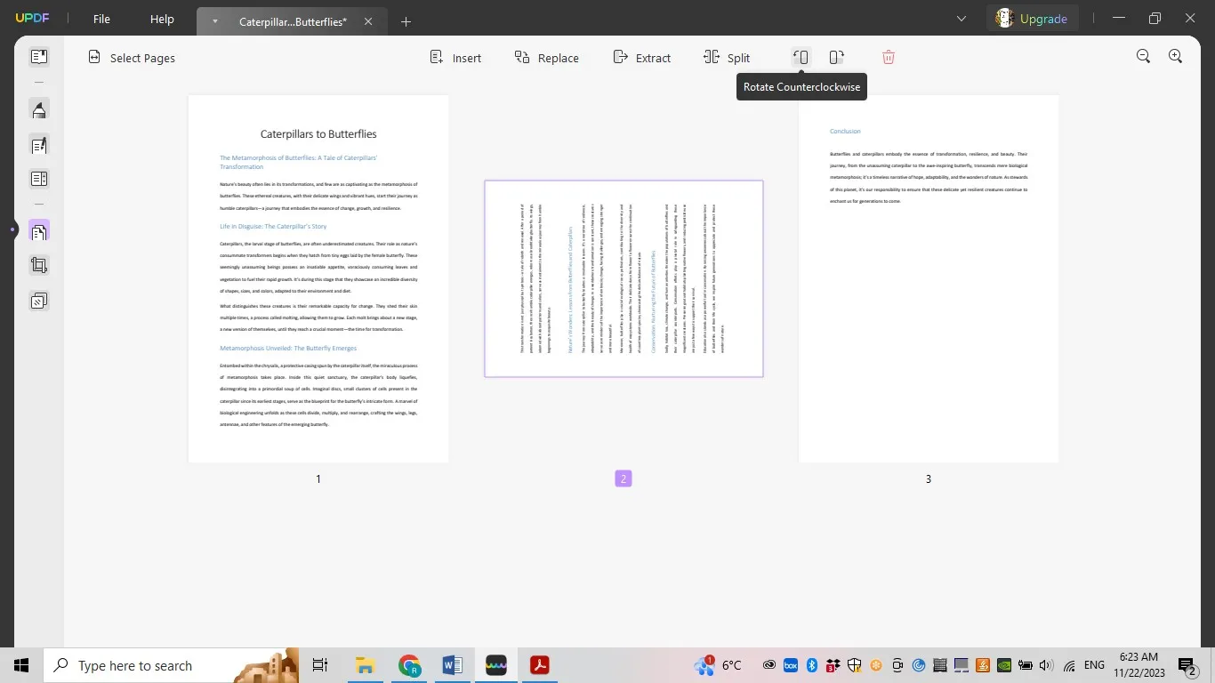
Task: Open tab dropdown arrow beside document title
Action: pos(214,21)
